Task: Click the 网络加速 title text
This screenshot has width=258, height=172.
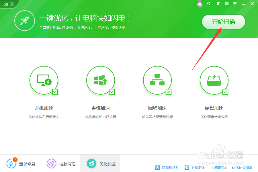Action: click(157, 108)
